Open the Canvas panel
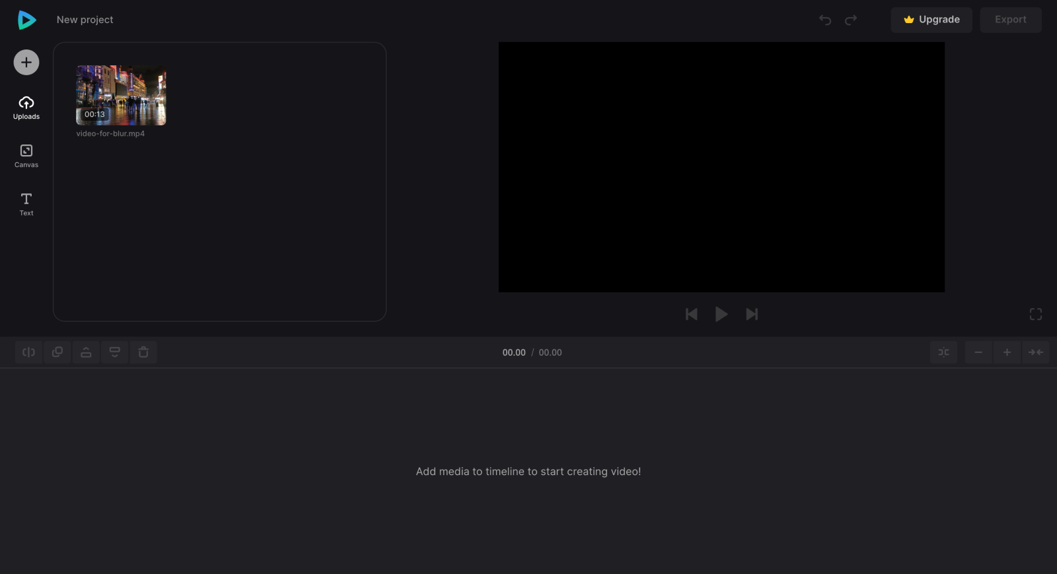 pos(26,156)
